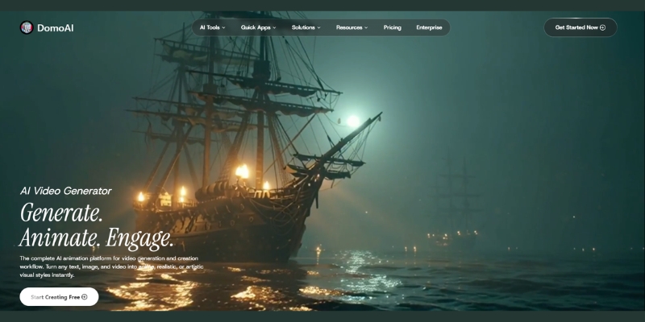The height and width of the screenshot is (322, 645).
Task: Click the Get Started Now button
Action: coord(580,27)
